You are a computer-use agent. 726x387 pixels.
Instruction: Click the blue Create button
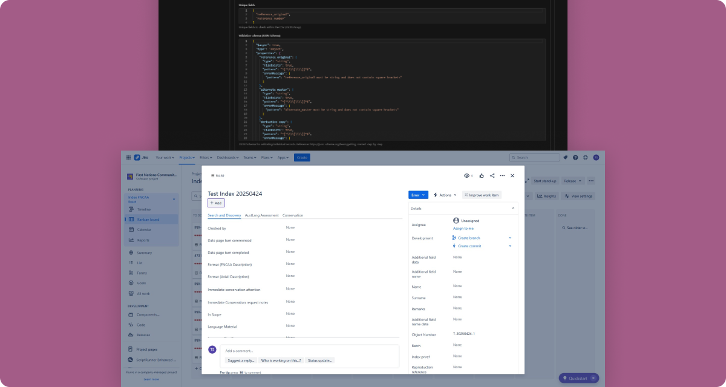(x=302, y=157)
